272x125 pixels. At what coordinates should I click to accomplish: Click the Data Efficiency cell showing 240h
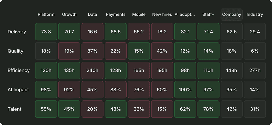click(x=92, y=71)
